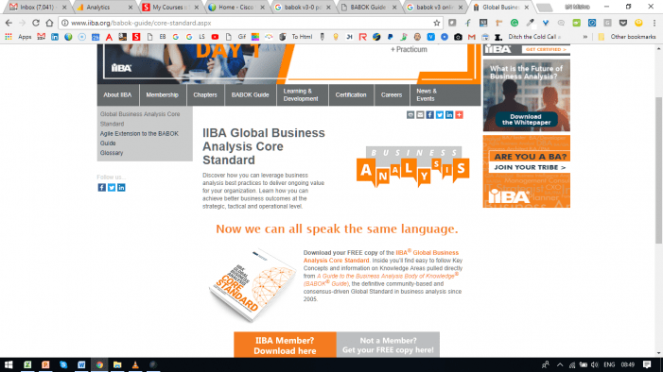Switch to the BABOK Guide tab

[368, 8]
